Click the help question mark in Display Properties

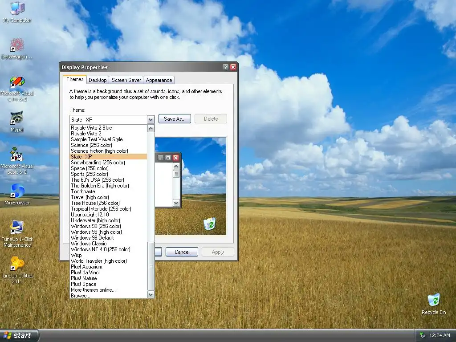(225, 67)
